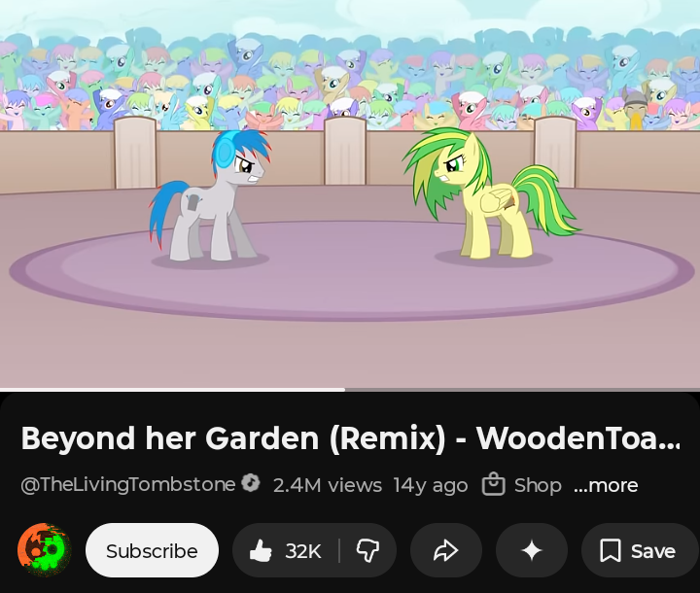Open the Shop bag icon link
700x593 pixels.
[493, 484]
